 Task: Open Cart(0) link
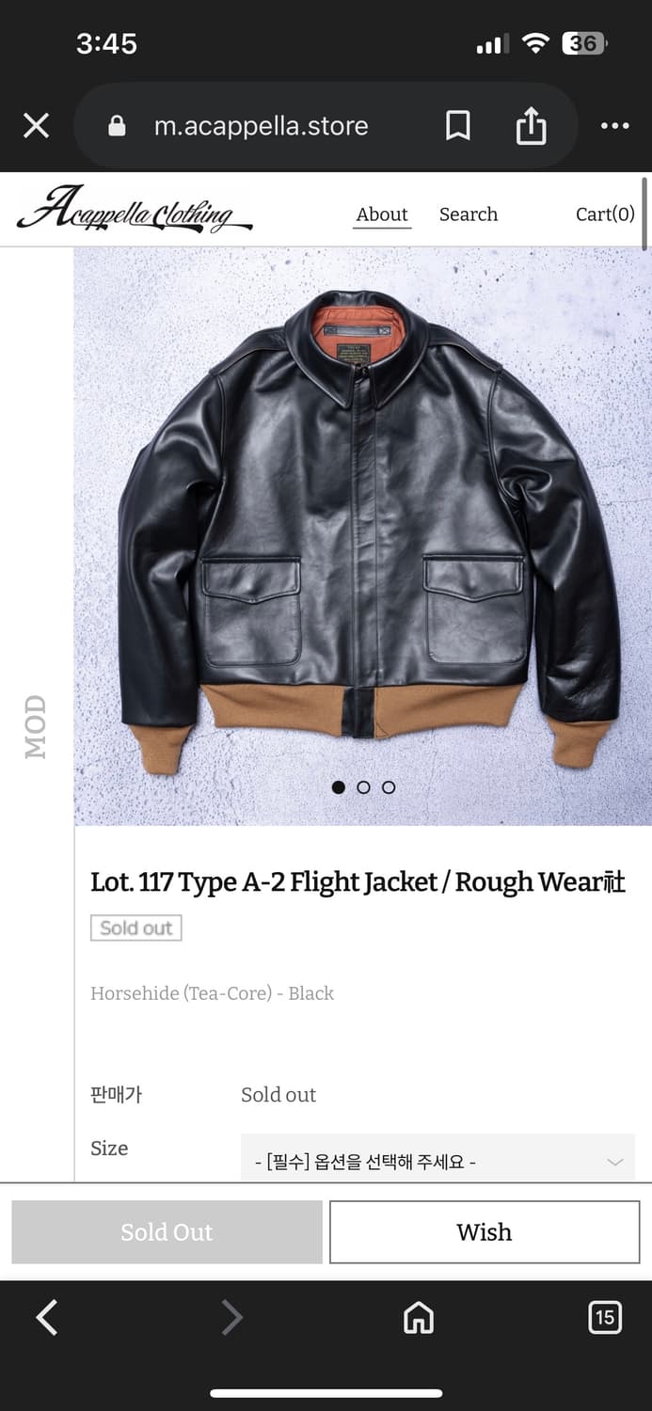605,214
